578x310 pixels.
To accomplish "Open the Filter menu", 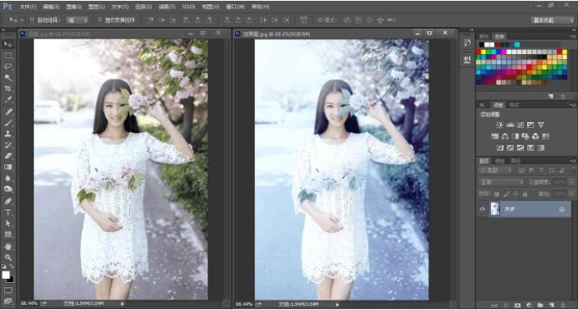I will coord(166,7).
